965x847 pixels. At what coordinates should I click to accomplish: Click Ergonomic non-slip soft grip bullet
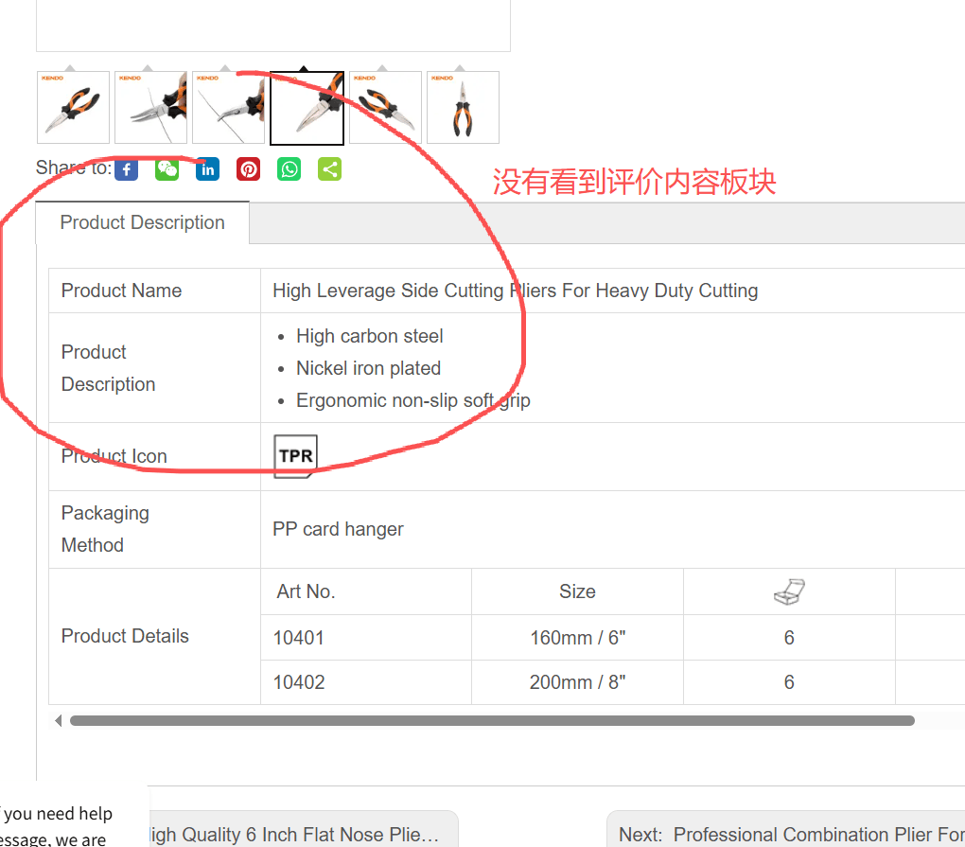pyautogui.click(x=412, y=400)
